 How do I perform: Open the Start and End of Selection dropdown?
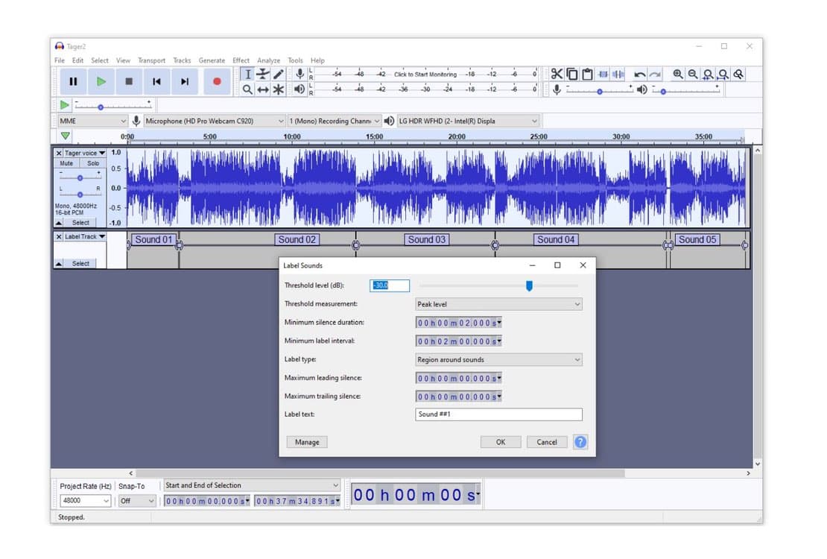tap(252, 485)
